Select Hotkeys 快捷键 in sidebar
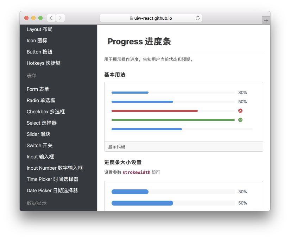 click(44, 63)
